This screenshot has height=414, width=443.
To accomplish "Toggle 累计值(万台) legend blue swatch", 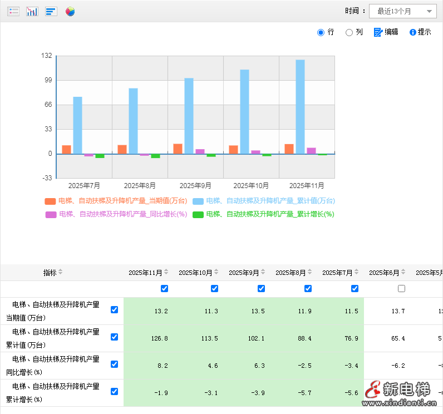I will [198, 201].
